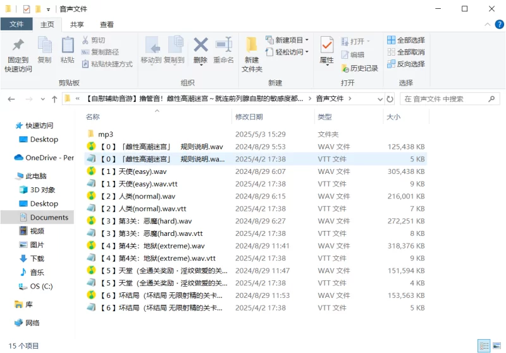
Task: Click the search box for 音声文件
Action: click(x=449, y=99)
